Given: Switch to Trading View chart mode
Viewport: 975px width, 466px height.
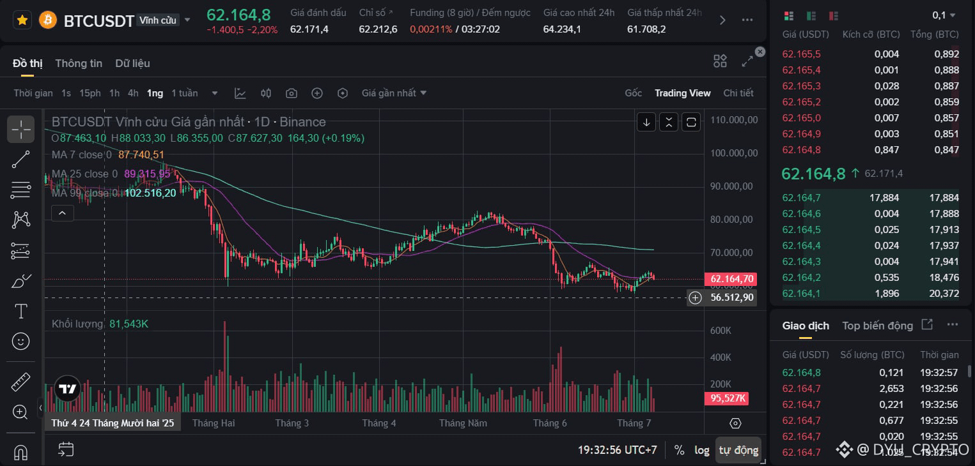Looking at the screenshot, I should pyautogui.click(x=682, y=93).
